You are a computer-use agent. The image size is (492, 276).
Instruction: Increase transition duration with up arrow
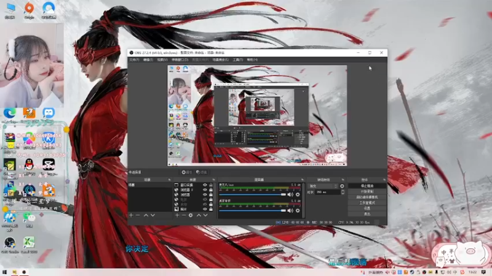343,191
